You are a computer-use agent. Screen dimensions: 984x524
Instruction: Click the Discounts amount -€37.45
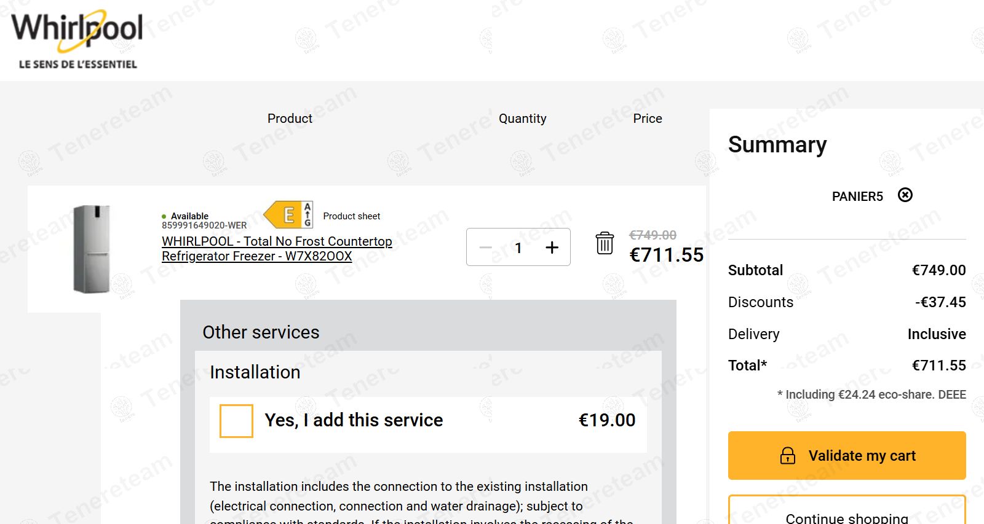940,302
